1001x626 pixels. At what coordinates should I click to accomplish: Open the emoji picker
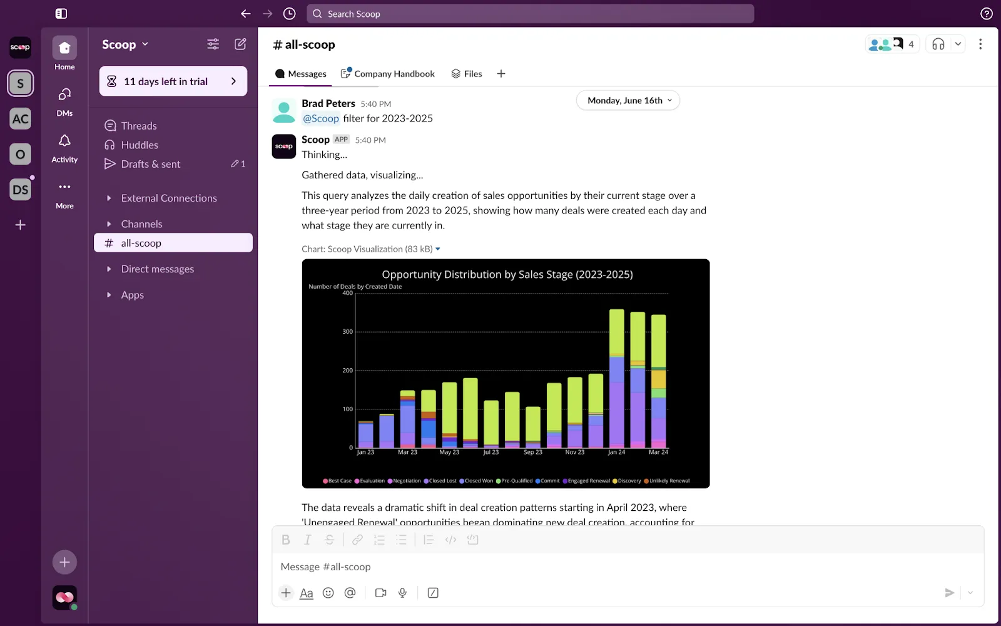point(328,593)
